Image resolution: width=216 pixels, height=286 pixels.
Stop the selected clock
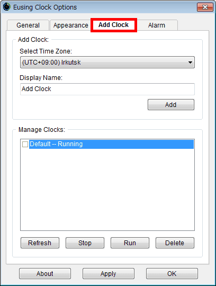coord(85,243)
